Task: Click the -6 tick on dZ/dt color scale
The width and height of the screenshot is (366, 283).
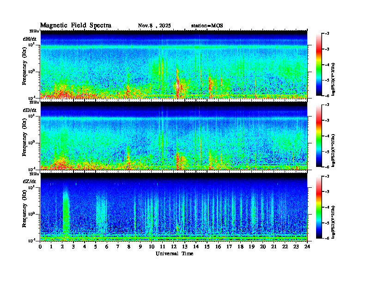Action: point(327,238)
